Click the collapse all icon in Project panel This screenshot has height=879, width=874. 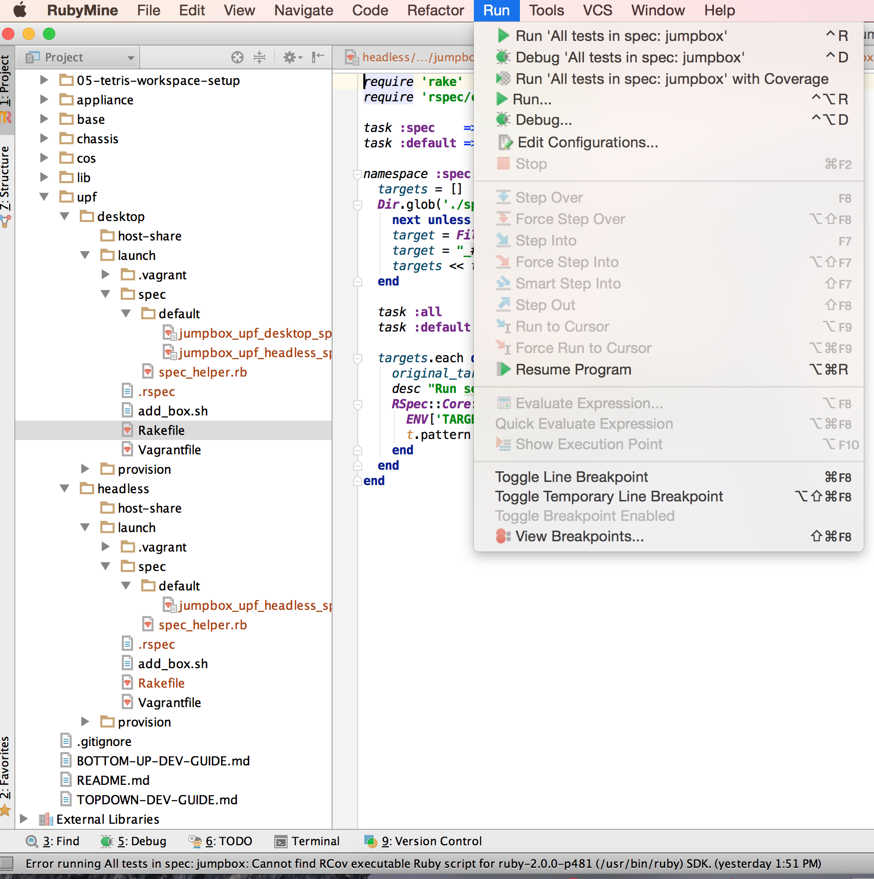point(260,57)
